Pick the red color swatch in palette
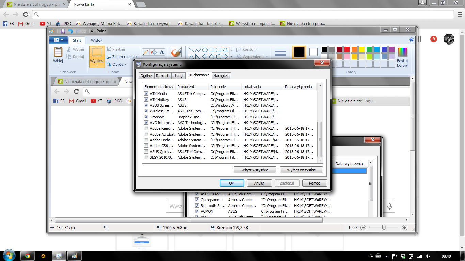This screenshot has width=465, height=261. pos(347,49)
